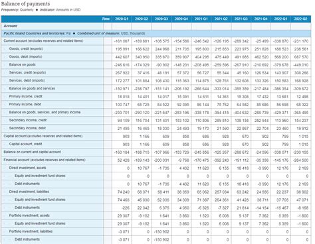Select the 2022-Q2 column header
315x244 pixels.
pos(300,19)
